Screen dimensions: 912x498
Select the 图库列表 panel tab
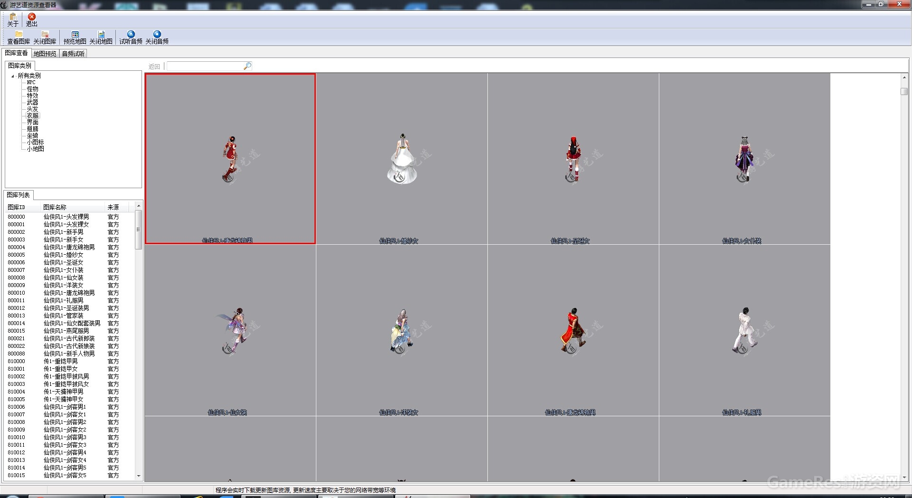[19, 195]
